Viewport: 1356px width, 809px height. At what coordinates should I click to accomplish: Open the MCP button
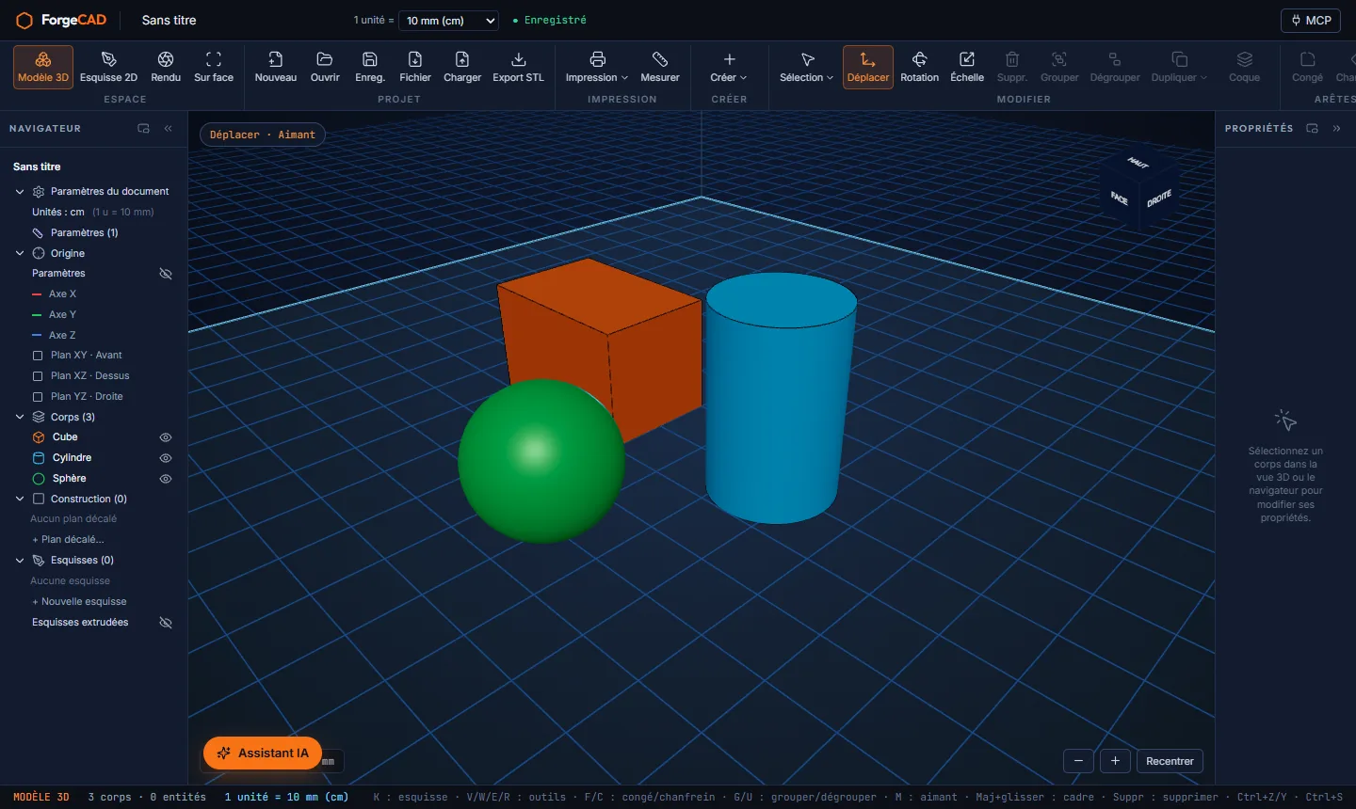click(x=1311, y=20)
